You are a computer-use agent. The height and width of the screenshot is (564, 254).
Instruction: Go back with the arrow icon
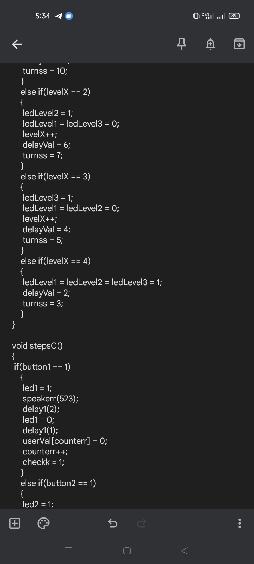[x=17, y=44]
